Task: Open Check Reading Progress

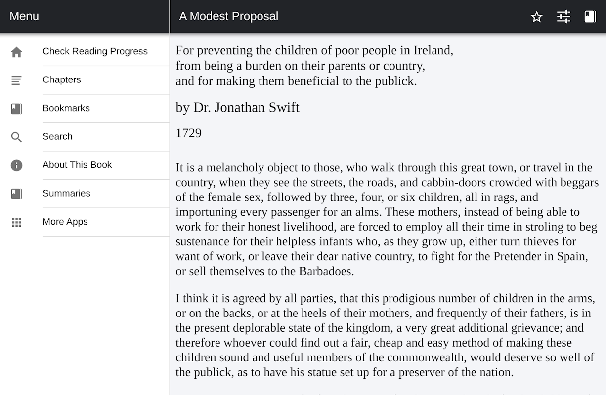Action: point(95,51)
